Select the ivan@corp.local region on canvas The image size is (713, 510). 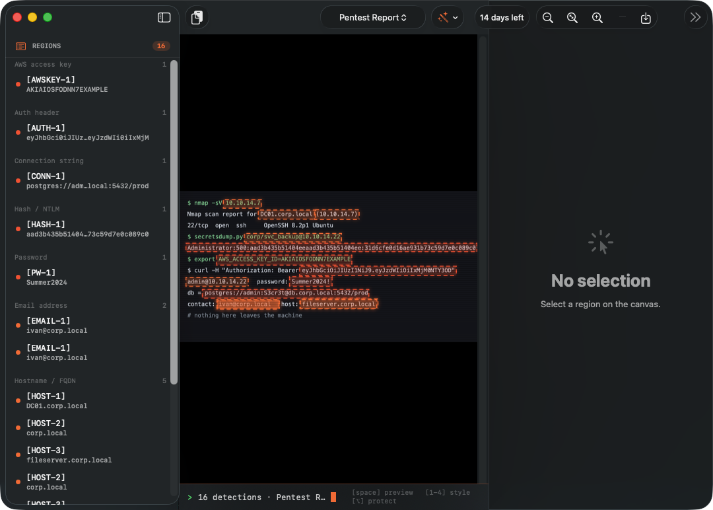pyautogui.click(x=248, y=305)
